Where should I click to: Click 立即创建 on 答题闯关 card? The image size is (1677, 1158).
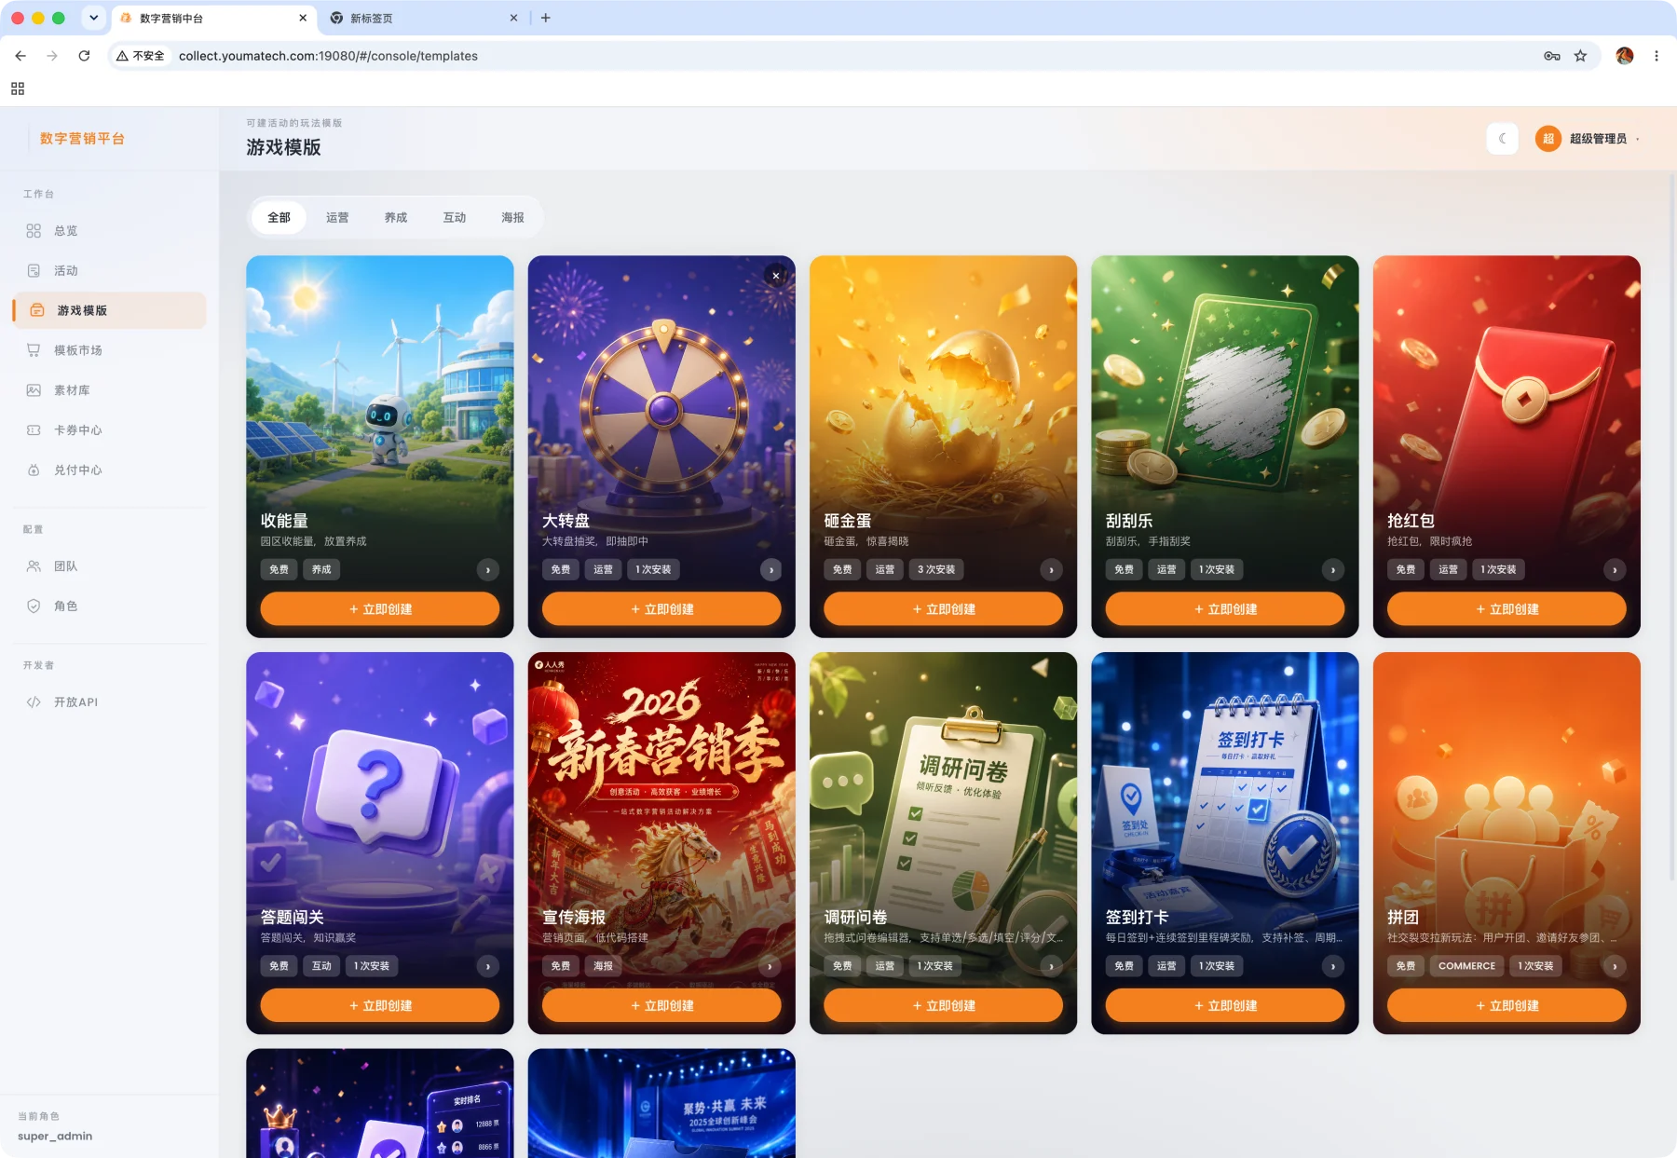(380, 1006)
